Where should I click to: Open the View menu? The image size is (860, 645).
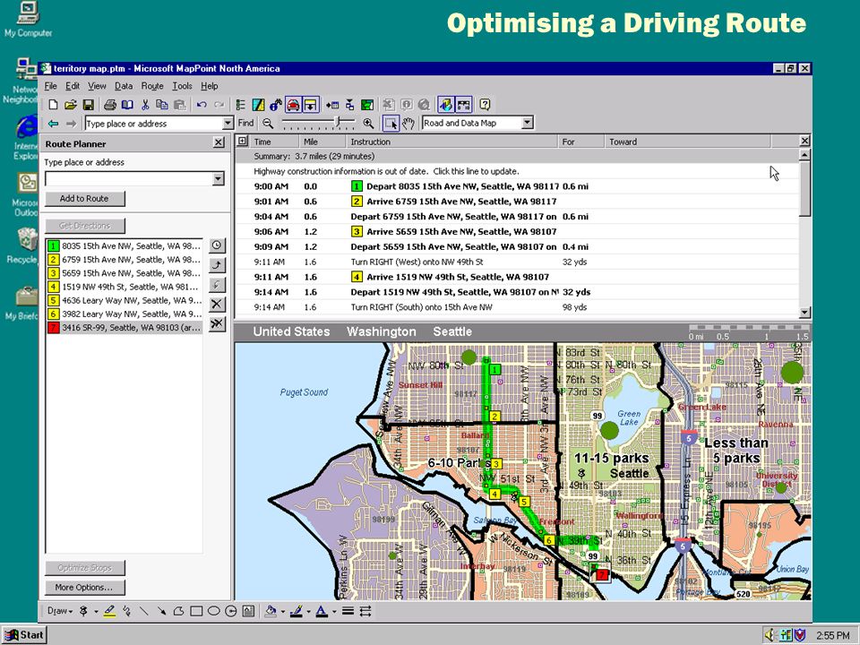(97, 86)
